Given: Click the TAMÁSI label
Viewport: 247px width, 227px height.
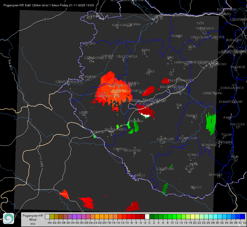Looking at the screenshot, I should [191, 116].
